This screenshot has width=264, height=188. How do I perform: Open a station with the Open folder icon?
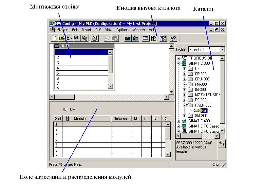[x=62, y=38]
